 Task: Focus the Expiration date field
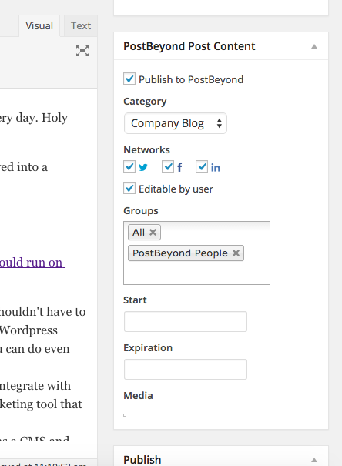[186, 370]
